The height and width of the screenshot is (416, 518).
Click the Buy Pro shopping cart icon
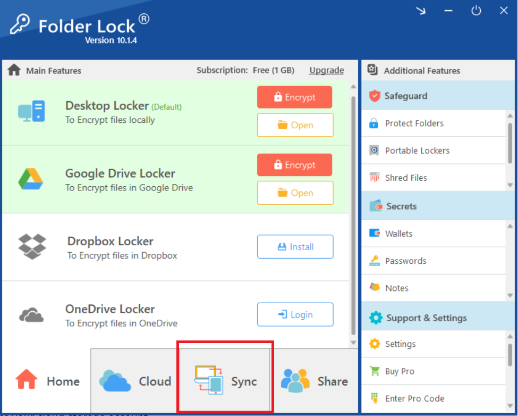375,371
